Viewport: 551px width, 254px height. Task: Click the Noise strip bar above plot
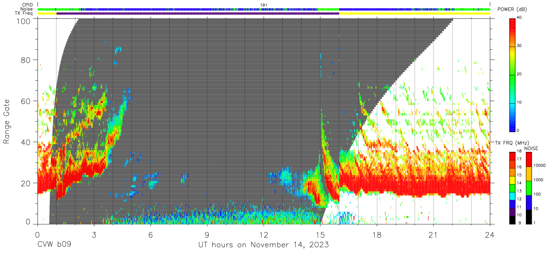(x=264, y=9)
